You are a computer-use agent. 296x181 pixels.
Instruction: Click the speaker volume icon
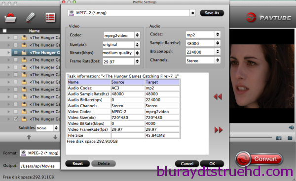tap(291, 127)
